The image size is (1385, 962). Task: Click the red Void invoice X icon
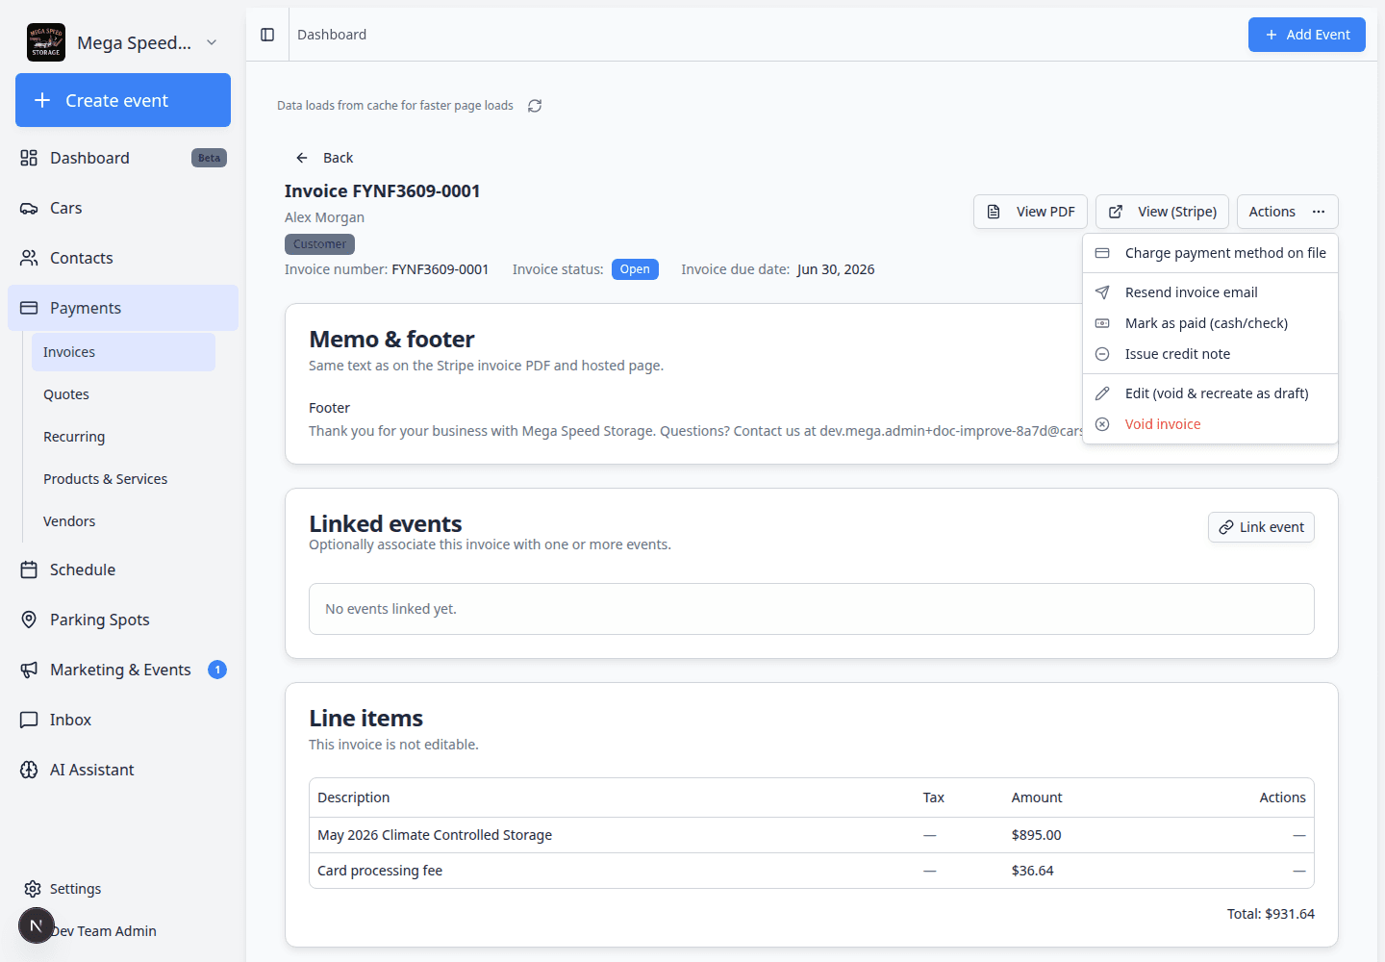click(x=1102, y=424)
